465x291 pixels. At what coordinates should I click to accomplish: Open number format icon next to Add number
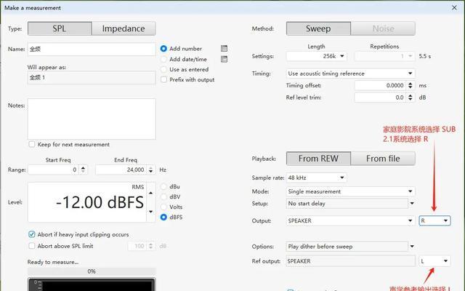tap(225, 49)
